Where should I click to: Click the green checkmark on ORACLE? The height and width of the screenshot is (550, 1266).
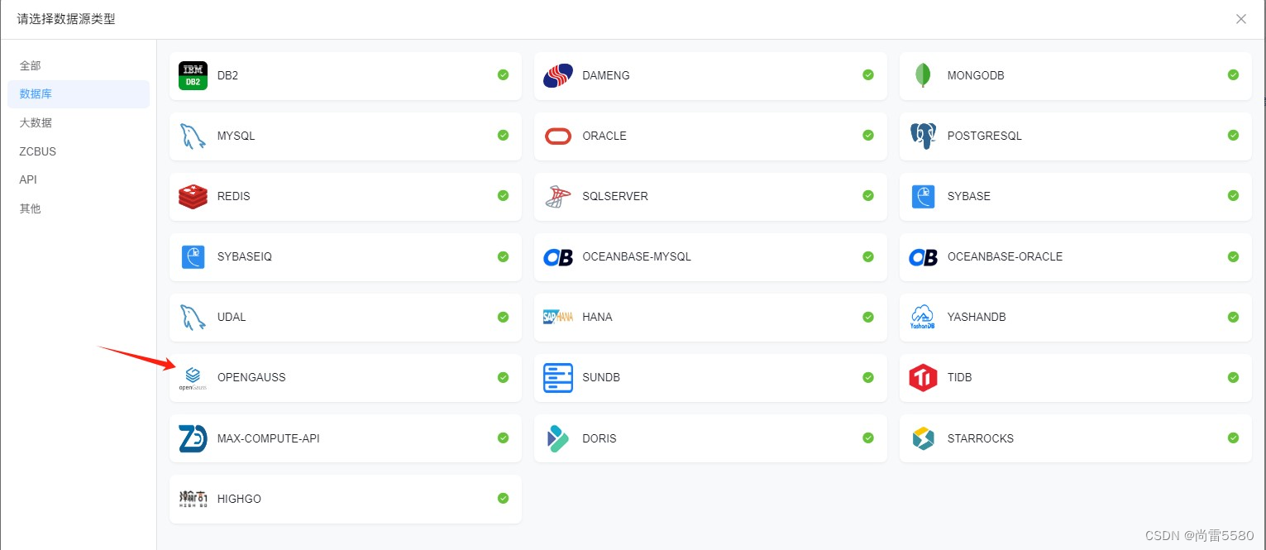[868, 135]
